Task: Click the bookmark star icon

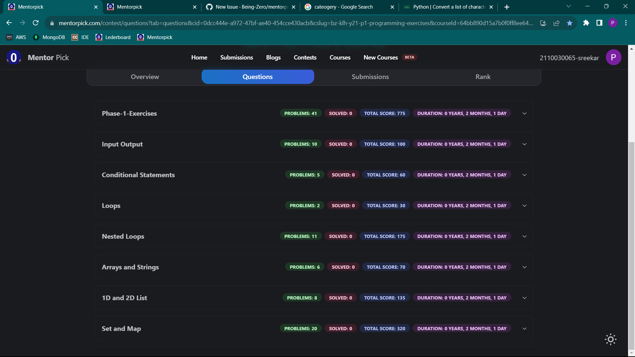Action: [570, 23]
